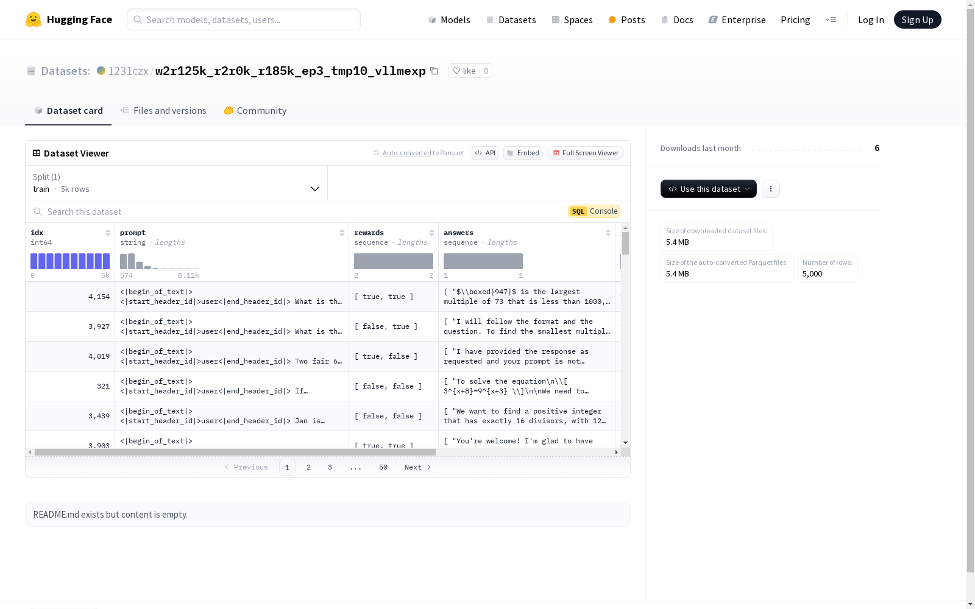
Task: Go to Models in the top navigation
Action: pyautogui.click(x=449, y=19)
